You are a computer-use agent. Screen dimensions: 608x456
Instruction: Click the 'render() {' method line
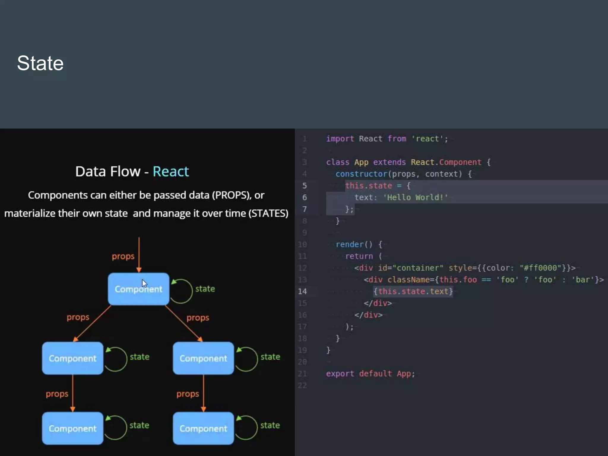tap(359, 244)
